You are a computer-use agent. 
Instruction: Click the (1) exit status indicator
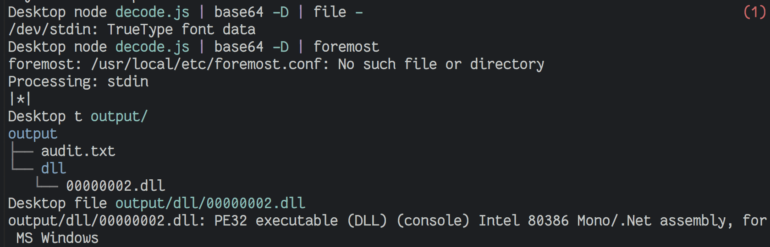(754, 12)
